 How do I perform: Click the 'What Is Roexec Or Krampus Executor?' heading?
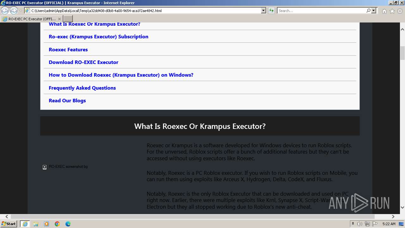(200, 126)
